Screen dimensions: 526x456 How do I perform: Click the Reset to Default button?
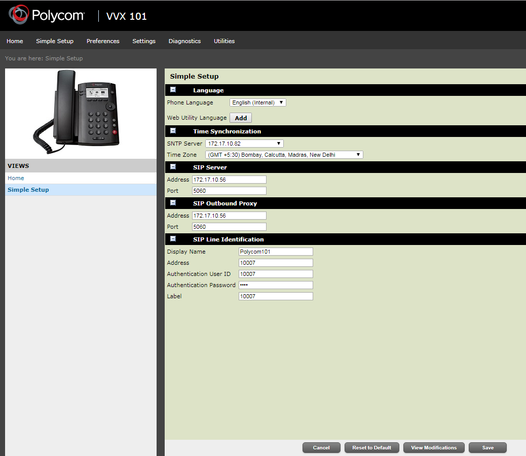point(372,448)
